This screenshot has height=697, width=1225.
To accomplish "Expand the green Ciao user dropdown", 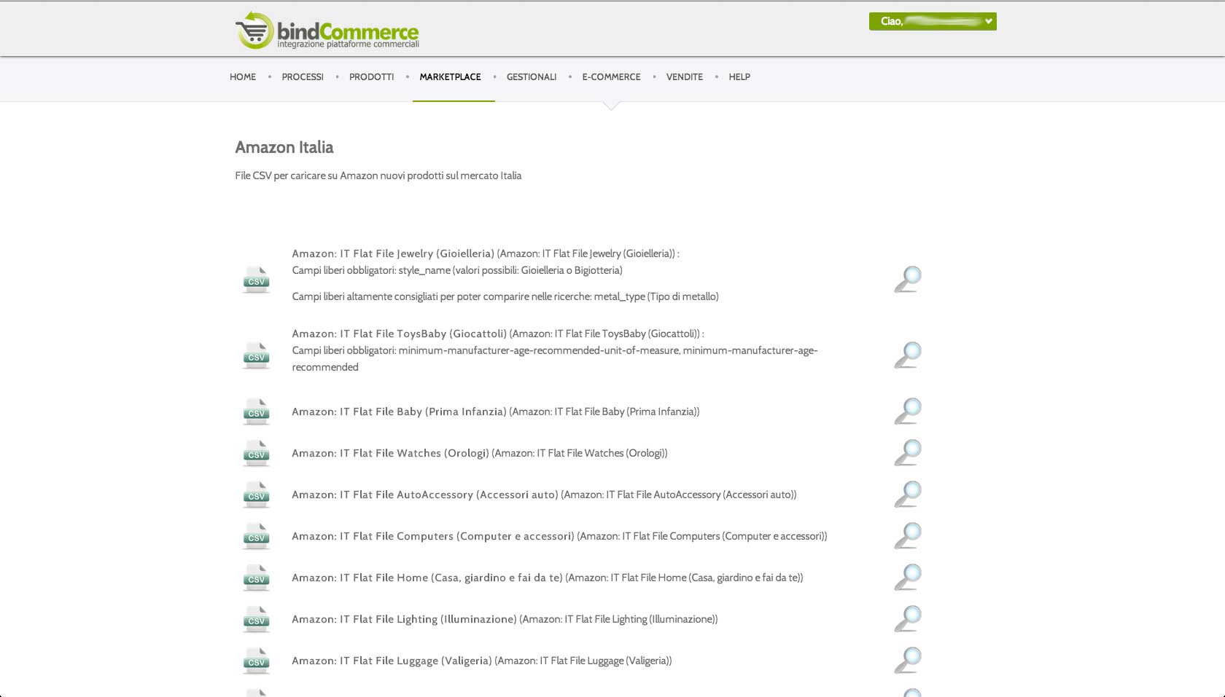I will coord(933,21).
